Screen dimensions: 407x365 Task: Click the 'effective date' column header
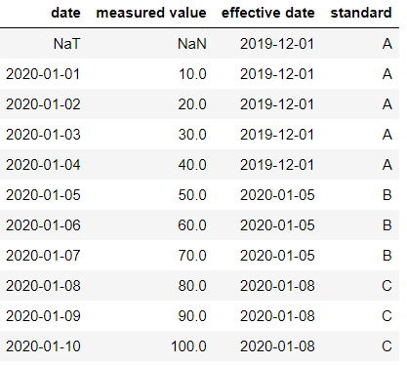tap(268, 13)
